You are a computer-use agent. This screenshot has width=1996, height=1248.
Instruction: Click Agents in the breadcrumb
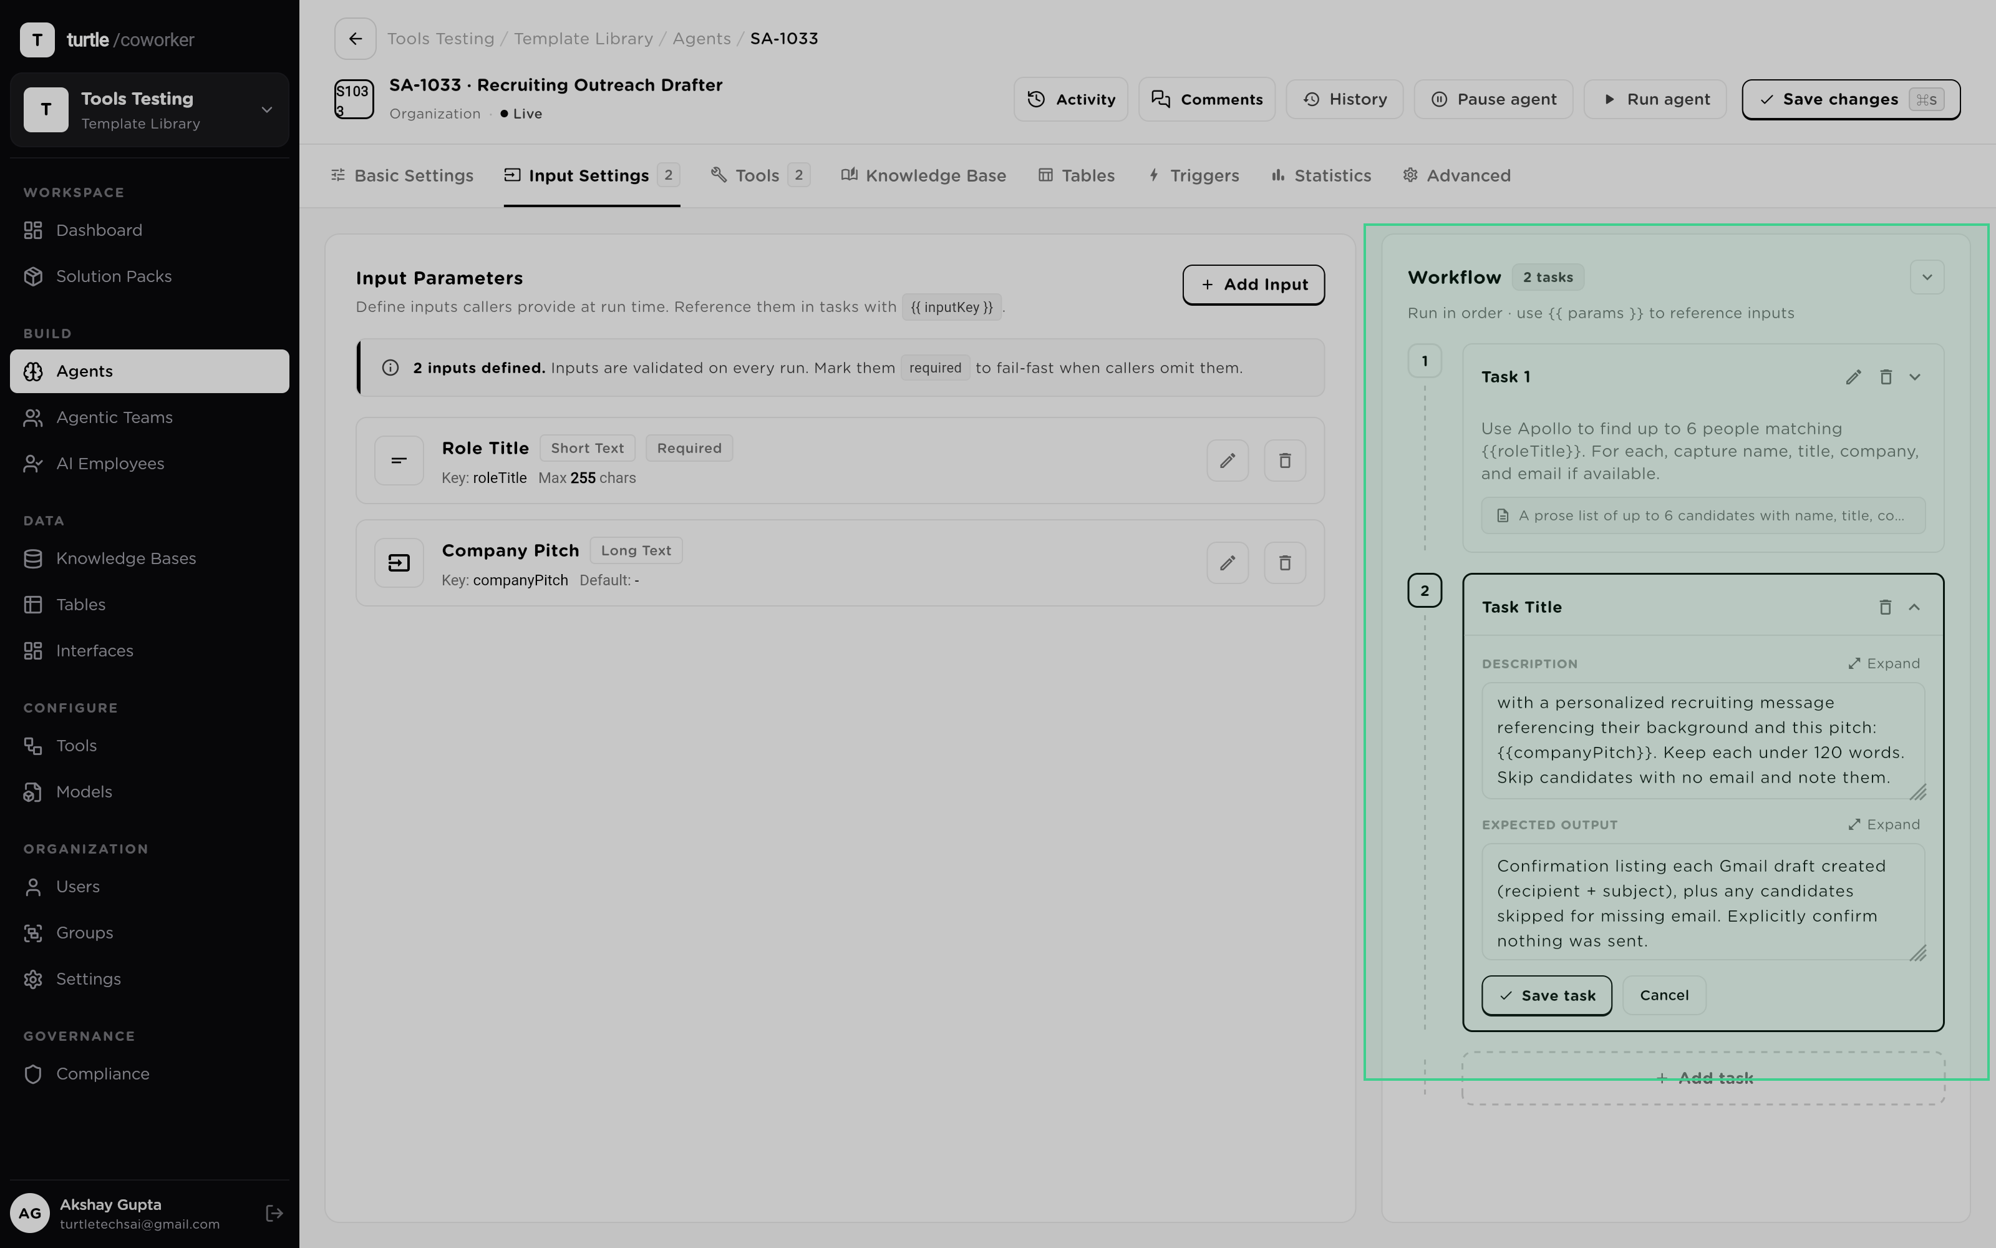tap(701, 39)
